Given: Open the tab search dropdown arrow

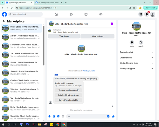Looking at the screenshot, I should point(2,3).
